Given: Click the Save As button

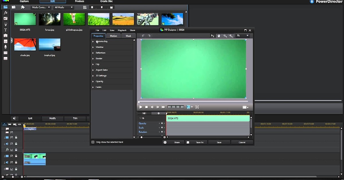Looking at the screenshot, I should click(200, 142).
